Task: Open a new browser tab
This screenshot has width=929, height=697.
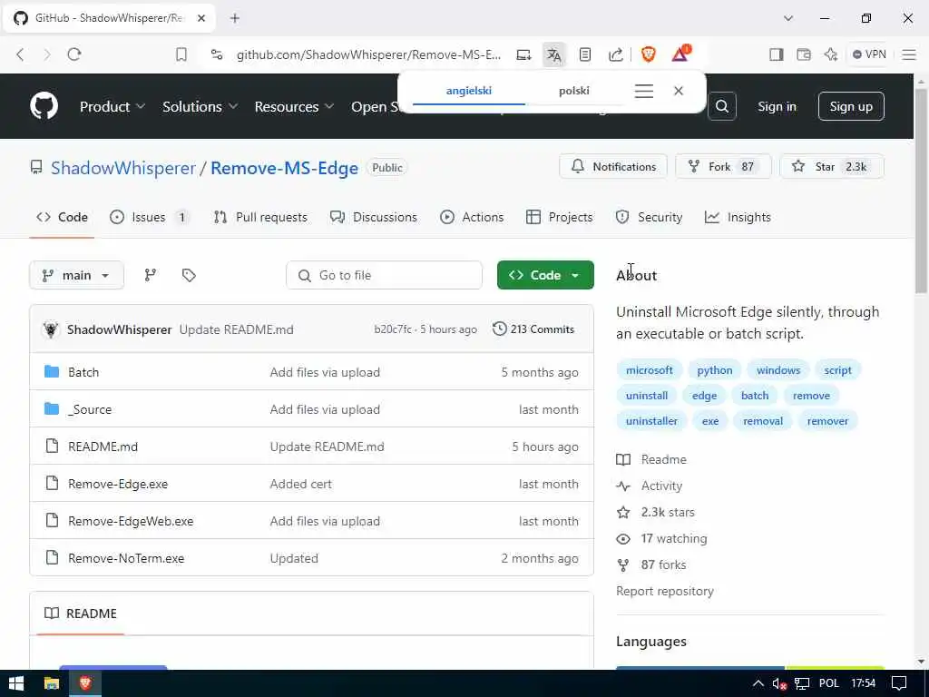Action: 235,18
